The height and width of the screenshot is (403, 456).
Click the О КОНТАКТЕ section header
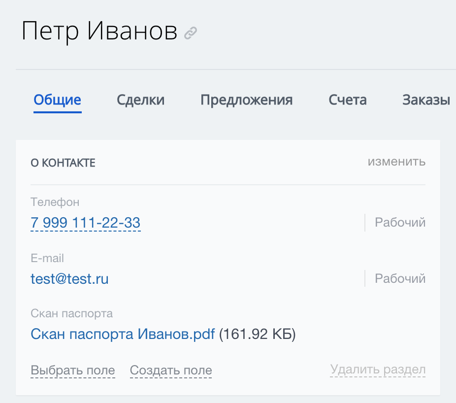63,163
